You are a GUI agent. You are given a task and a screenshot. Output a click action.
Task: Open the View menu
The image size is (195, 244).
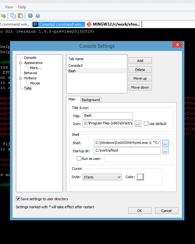click(9, 7)
